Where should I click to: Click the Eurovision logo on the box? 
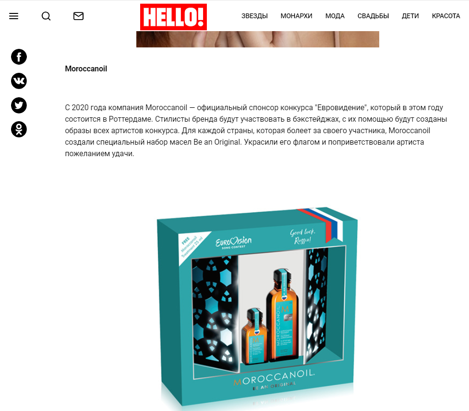[x=234, y=242]
